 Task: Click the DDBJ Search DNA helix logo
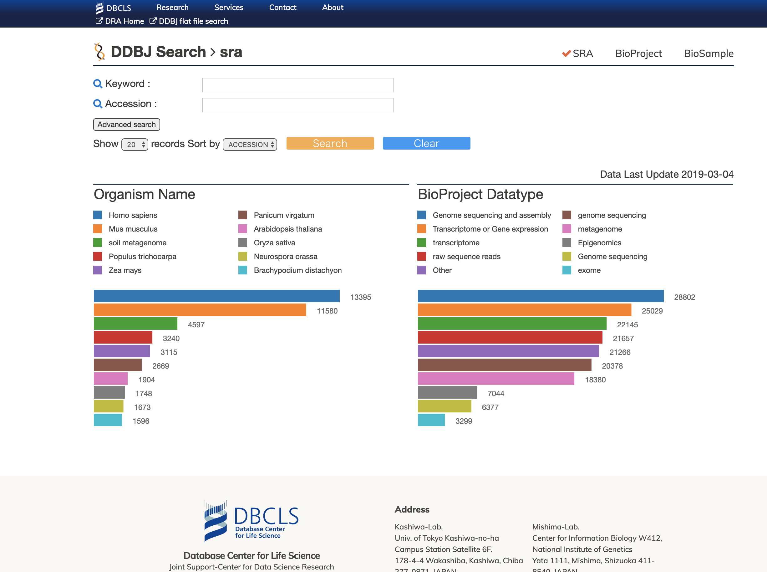[x=100, y=52]
